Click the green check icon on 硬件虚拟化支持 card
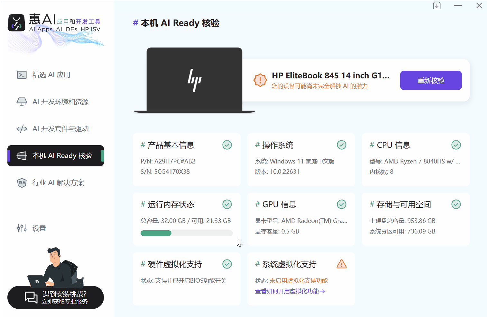487x317 pixels. coord(227,264)
